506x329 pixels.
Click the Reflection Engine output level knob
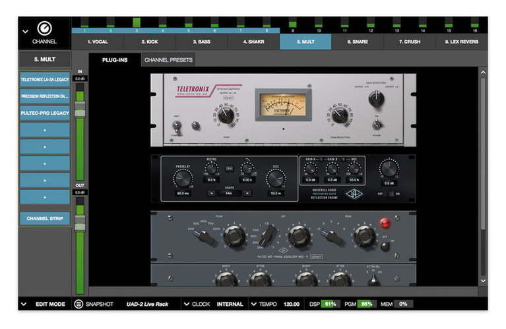pos(389,167)
